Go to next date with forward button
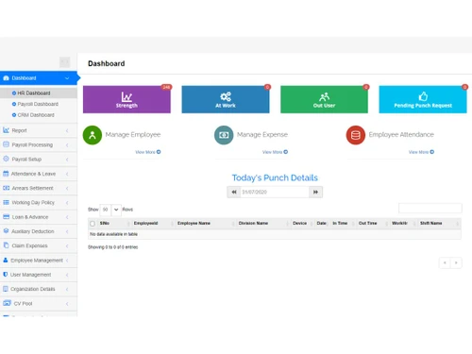 [x=315, y=192]
